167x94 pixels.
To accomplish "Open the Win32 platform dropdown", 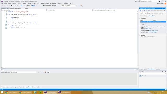I will click(72, 6).
